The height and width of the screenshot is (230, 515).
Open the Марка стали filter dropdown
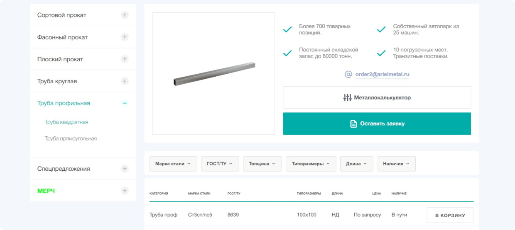coord(173,164)
